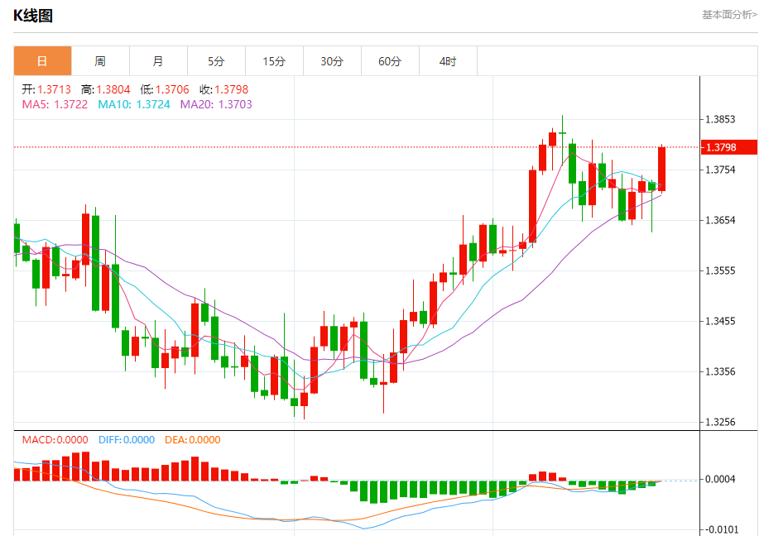Viewport: 764px width, 536px height.
Task: Click the 1.3853 price axis label
Action: [x=720, y=119]
